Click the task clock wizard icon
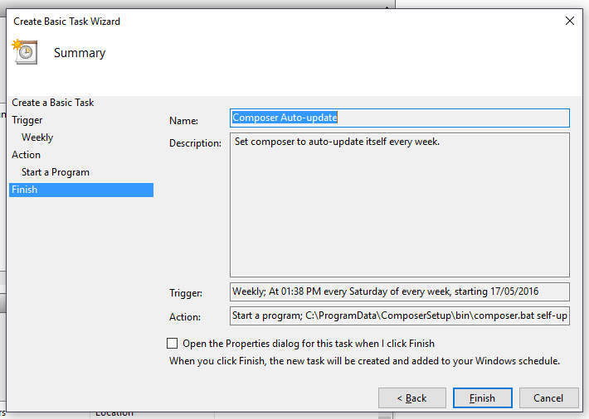Viewport: 589px width, 419px height. 25,52
